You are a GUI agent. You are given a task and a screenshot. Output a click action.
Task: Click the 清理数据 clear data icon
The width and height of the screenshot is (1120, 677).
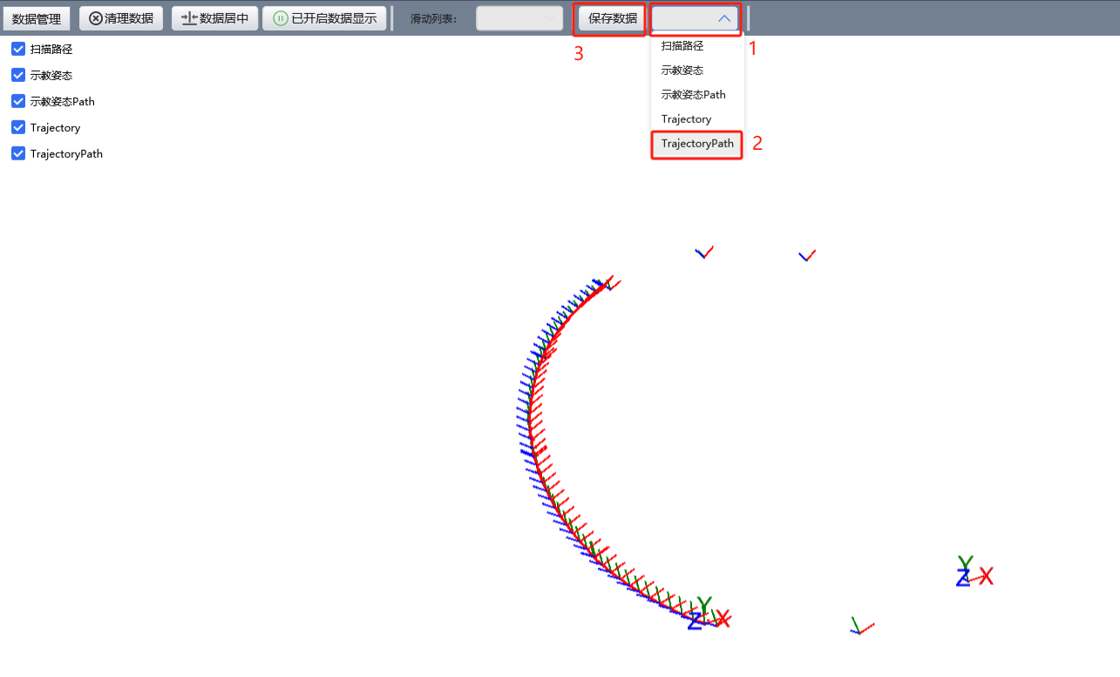pos(96,18)
